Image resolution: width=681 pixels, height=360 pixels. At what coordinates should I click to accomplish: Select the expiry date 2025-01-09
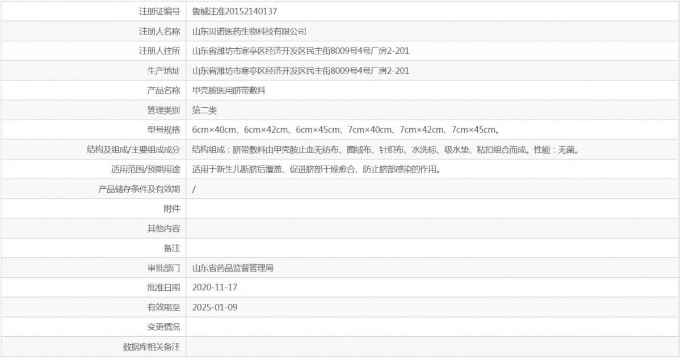tap(215, 307)
